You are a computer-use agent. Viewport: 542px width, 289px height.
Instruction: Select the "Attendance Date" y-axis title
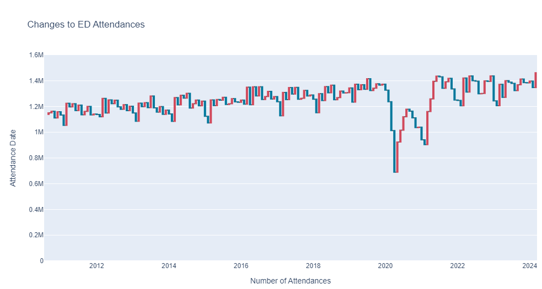[x=13, y=158]
